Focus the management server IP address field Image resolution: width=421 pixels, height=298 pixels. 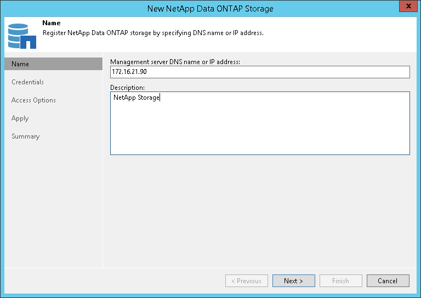coord(260,72)
